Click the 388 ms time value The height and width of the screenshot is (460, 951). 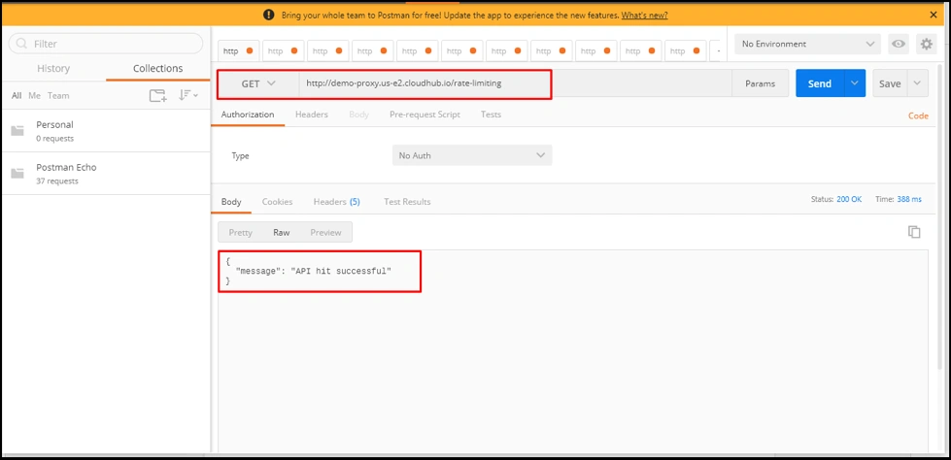909,199
